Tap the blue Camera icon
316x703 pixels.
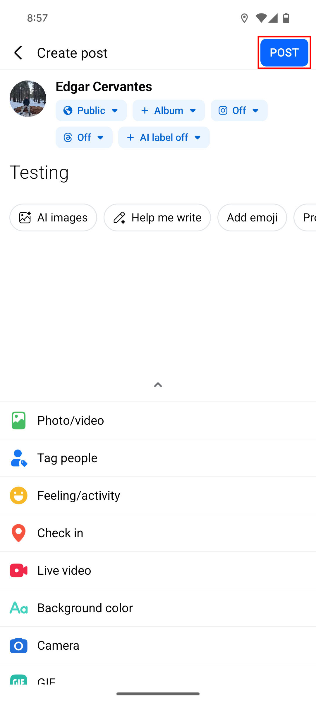coord(18,645)
